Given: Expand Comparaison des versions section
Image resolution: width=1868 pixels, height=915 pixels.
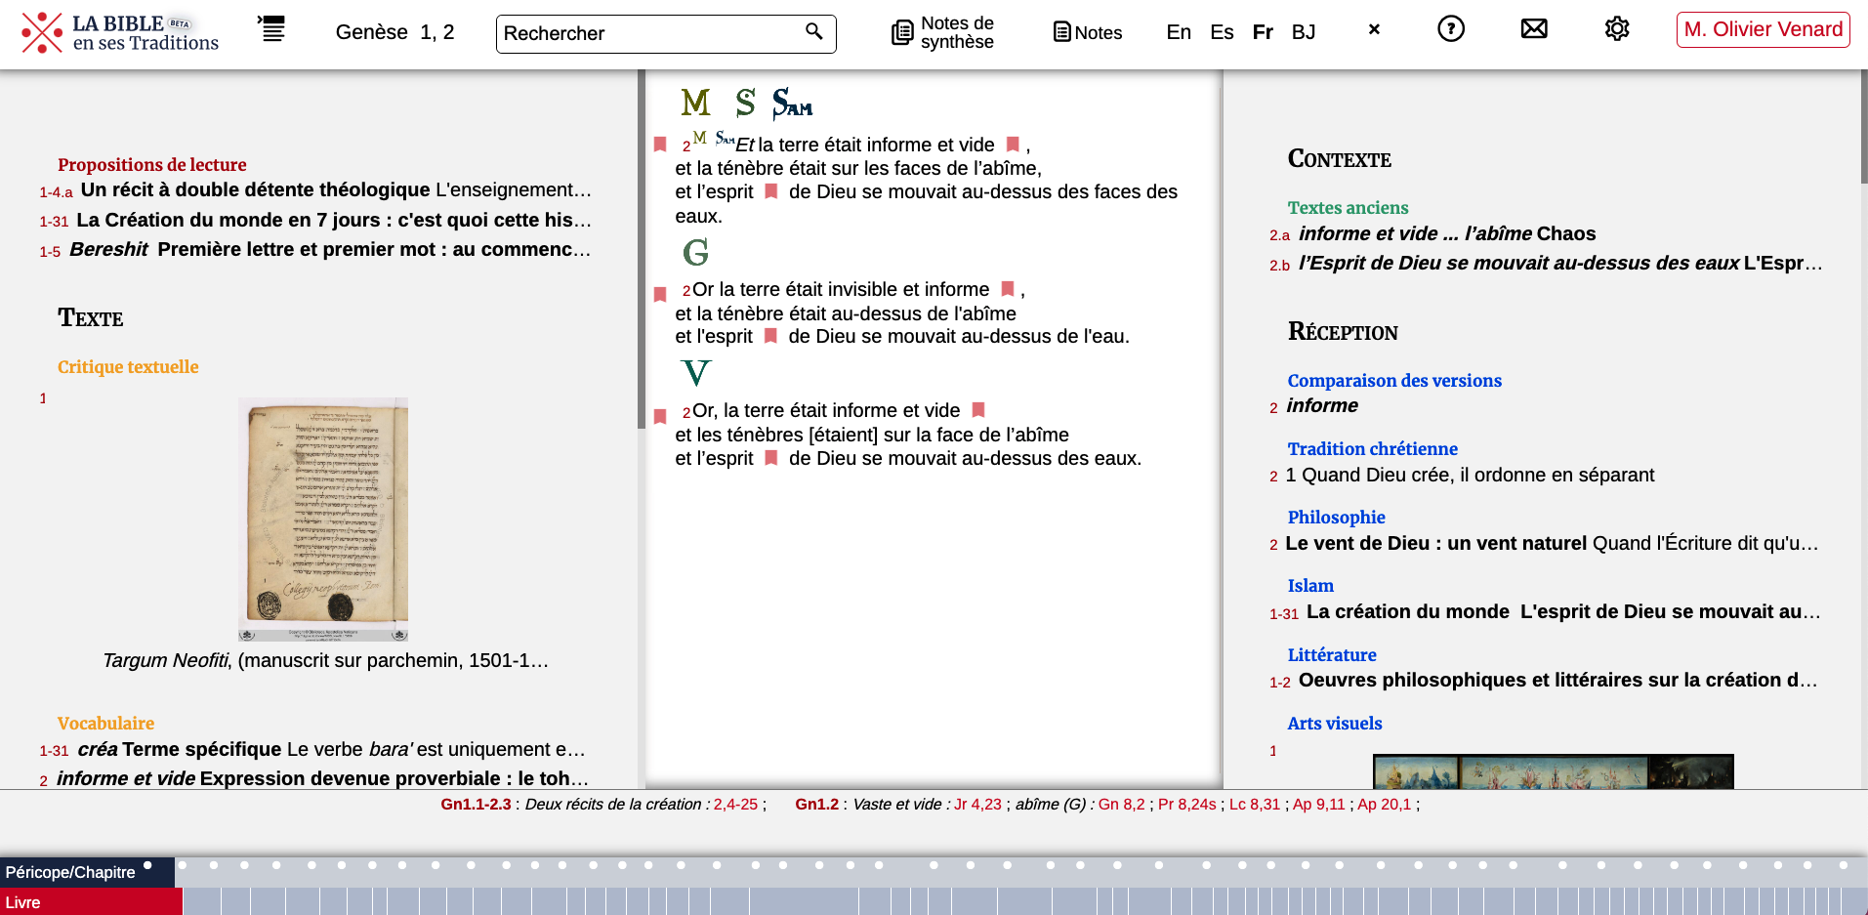Looking at the screenshot, I should (x=1394, y=381).
